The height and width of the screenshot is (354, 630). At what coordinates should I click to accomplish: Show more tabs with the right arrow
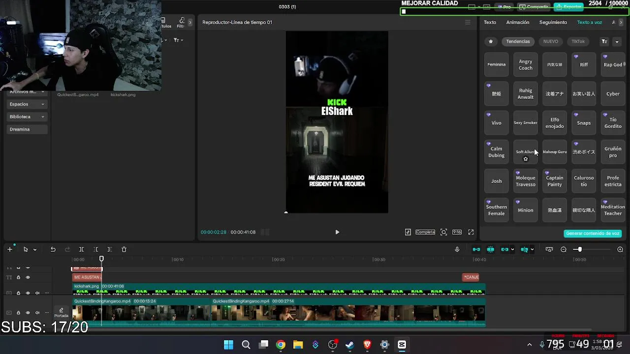click(x=621, y=22)
